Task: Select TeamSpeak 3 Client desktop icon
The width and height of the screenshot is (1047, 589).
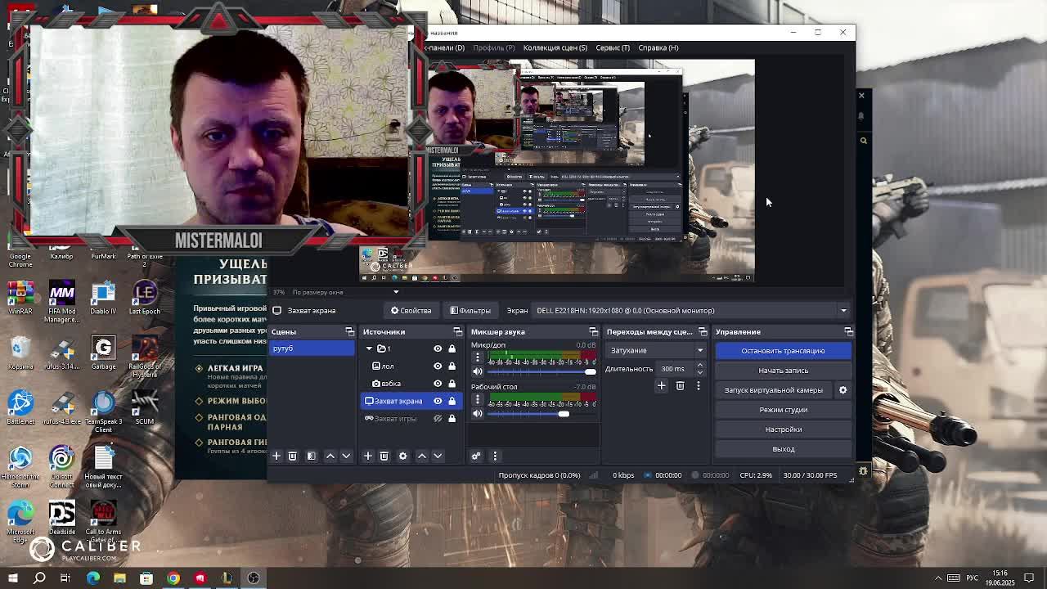Action: [103, 412]
